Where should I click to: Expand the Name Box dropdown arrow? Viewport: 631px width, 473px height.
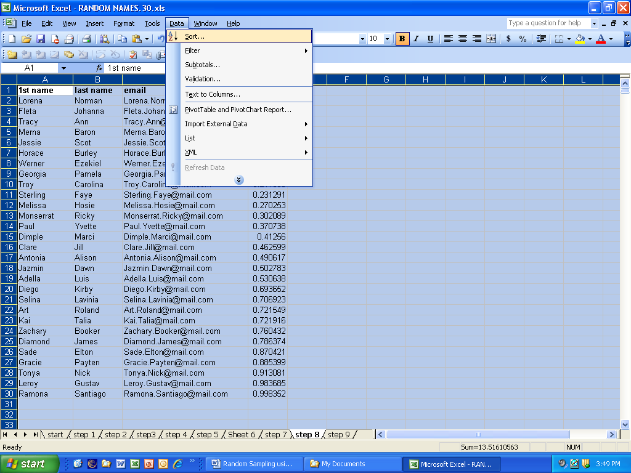coord(63,68)
